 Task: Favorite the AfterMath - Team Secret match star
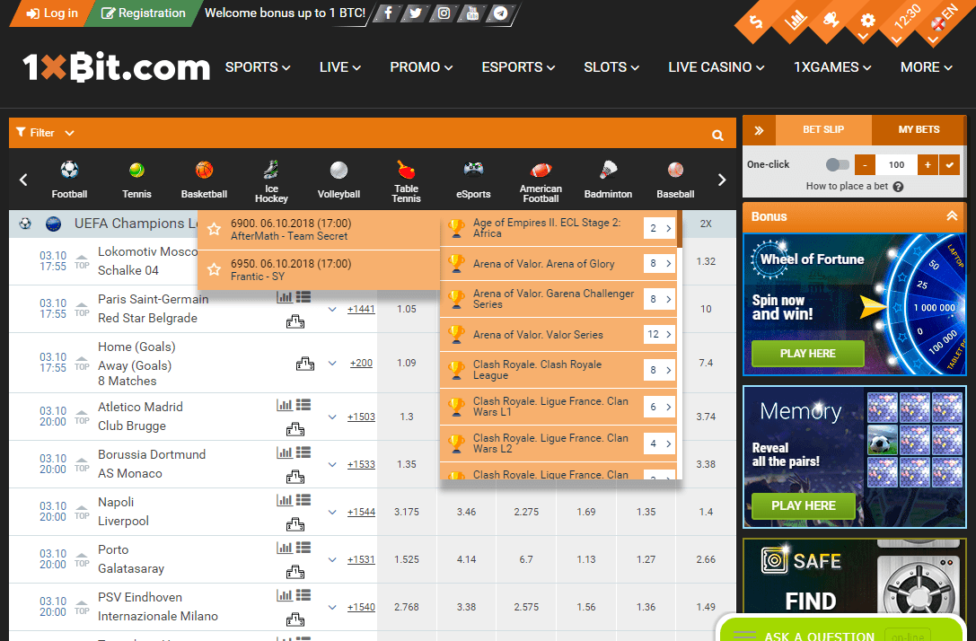point(214,230)
